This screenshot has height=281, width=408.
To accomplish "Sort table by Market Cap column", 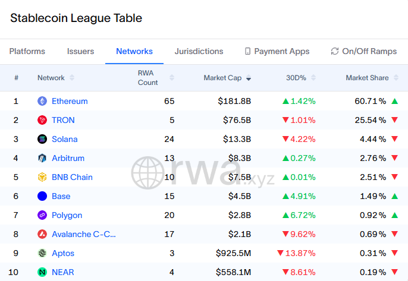I will click(227, 78).
